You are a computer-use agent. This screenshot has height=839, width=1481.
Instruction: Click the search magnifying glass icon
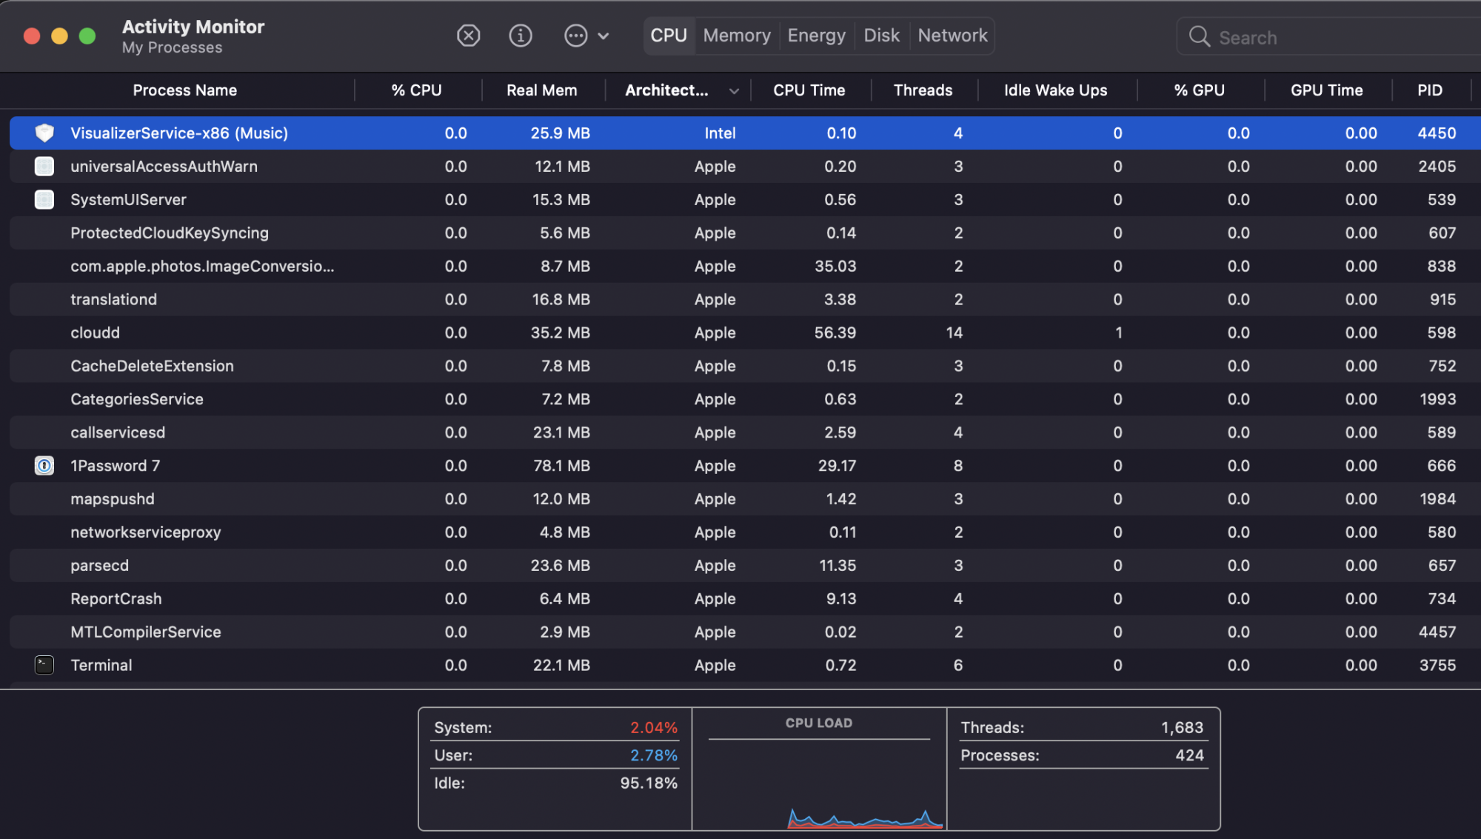(1199, 37)
